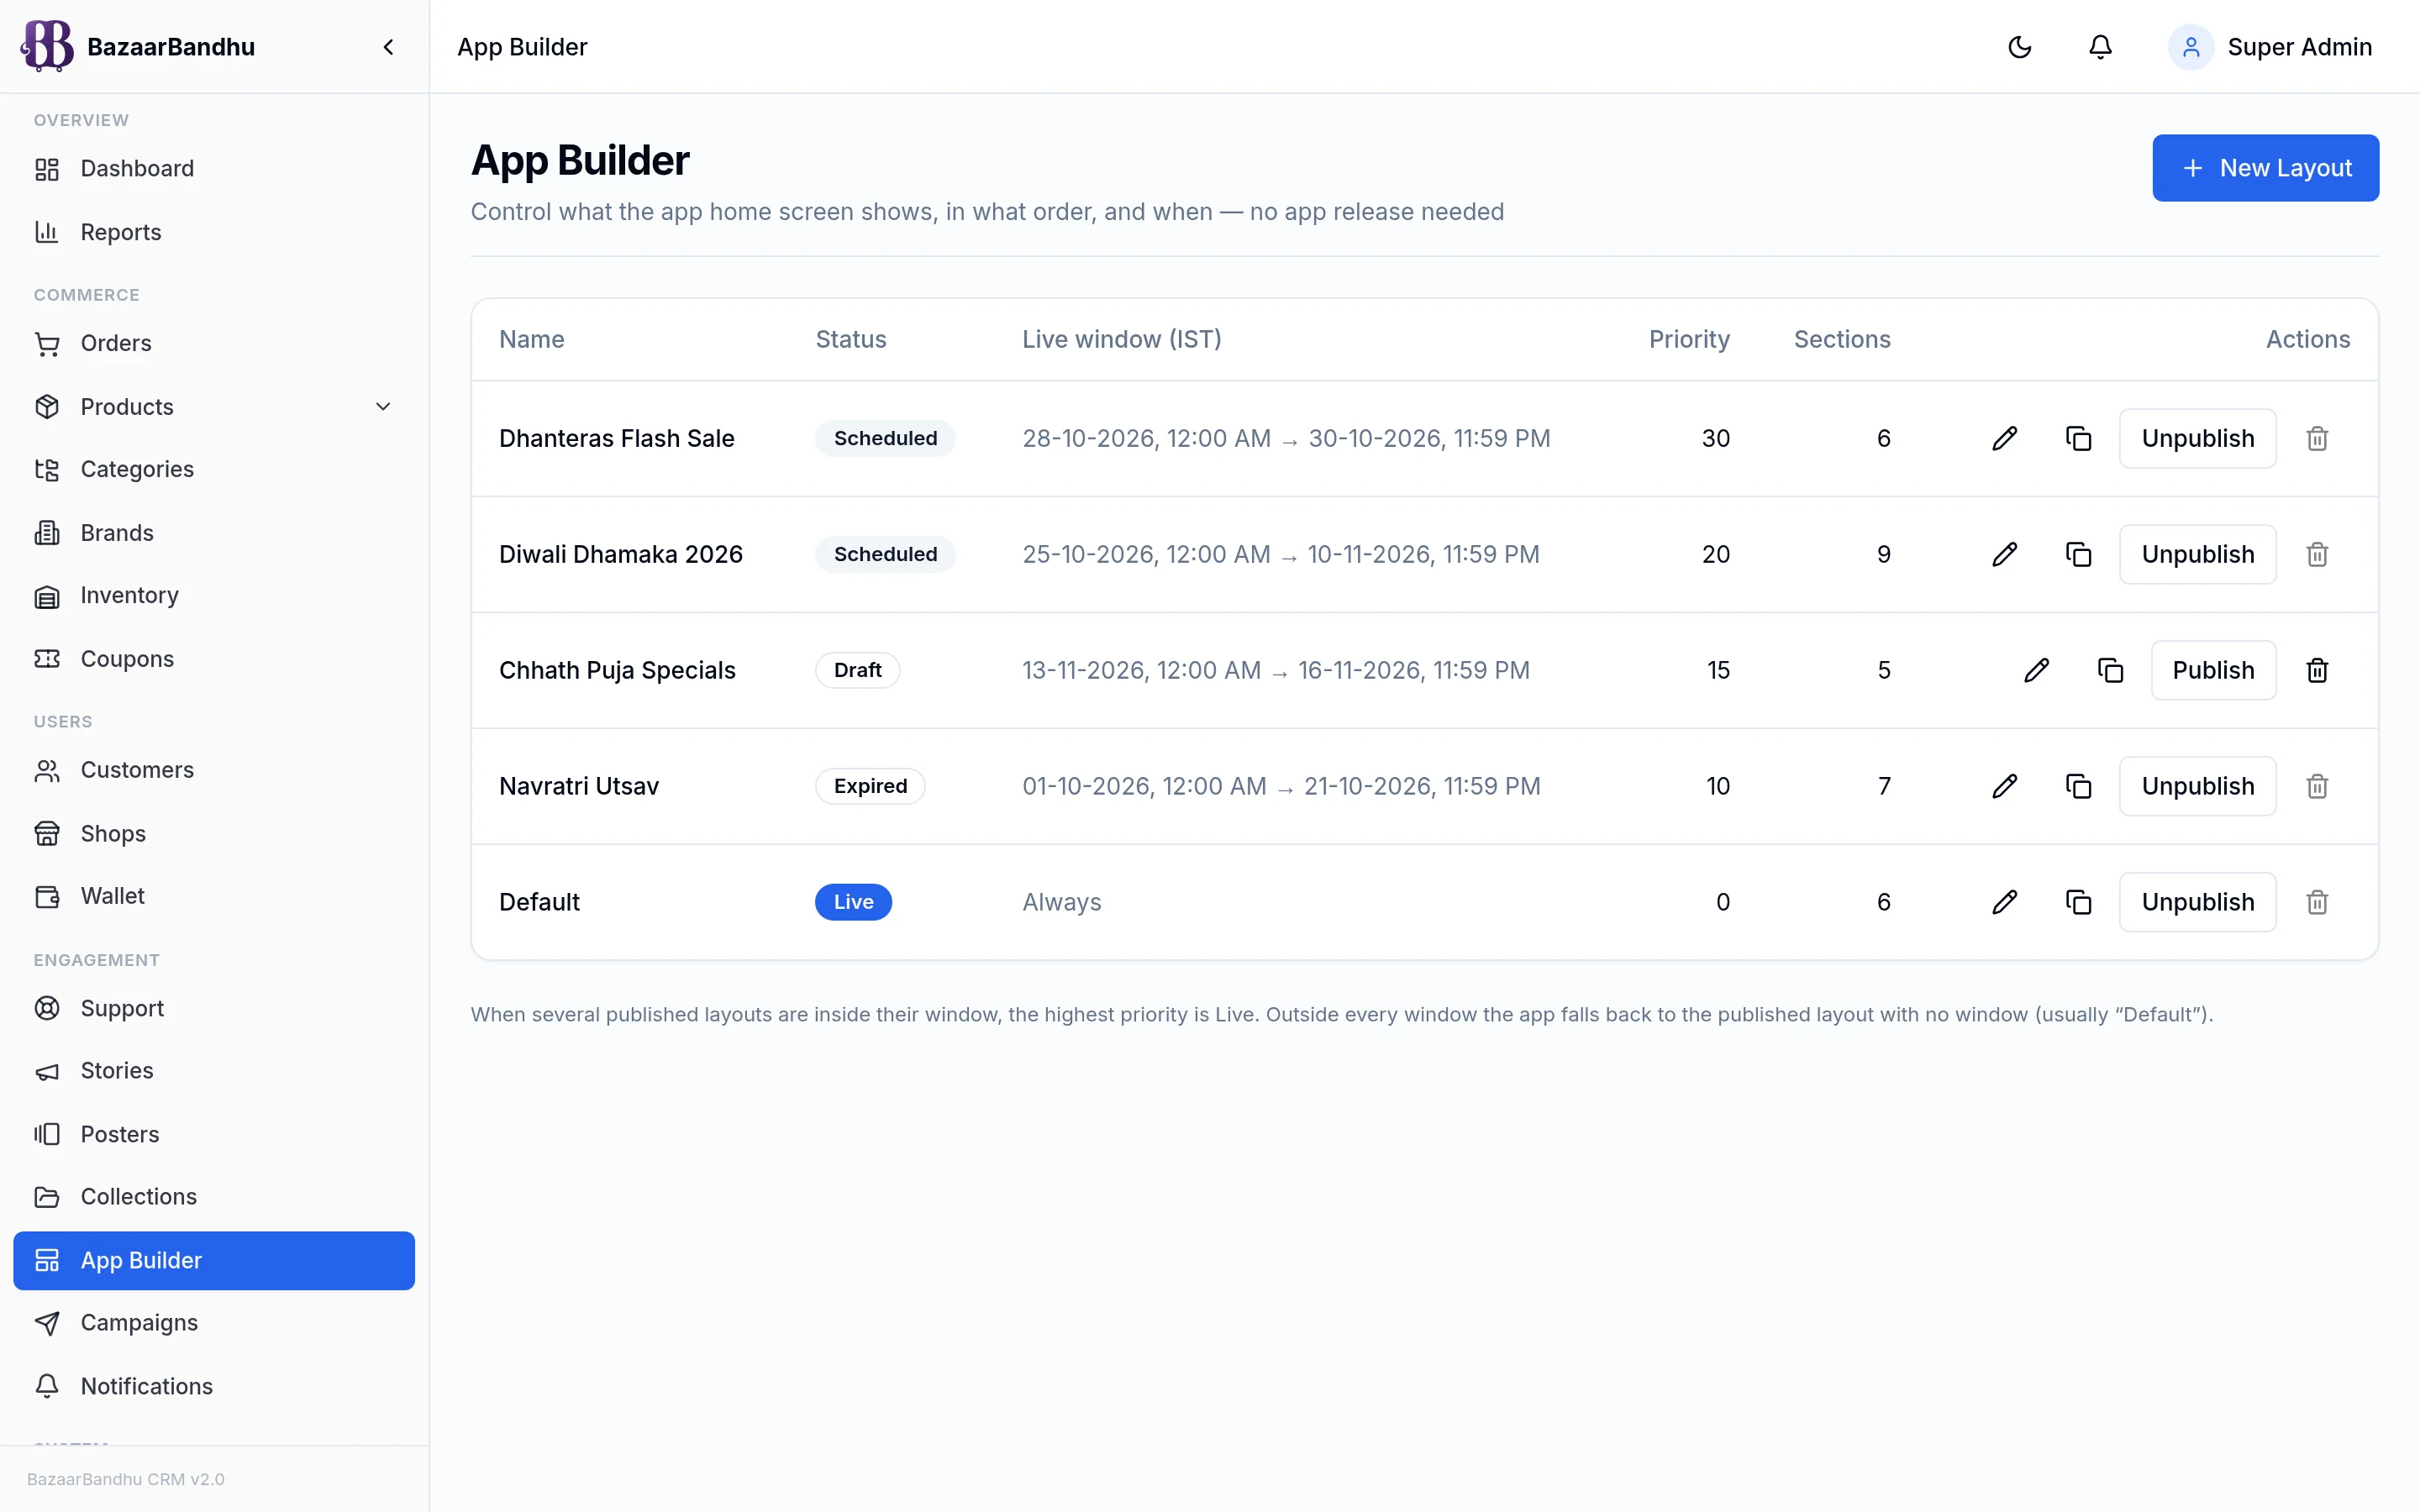Duplicate the Chhath Puja Specials layout
This screenshot has height=1512, width=2420.
click(x=2110, y=670)
